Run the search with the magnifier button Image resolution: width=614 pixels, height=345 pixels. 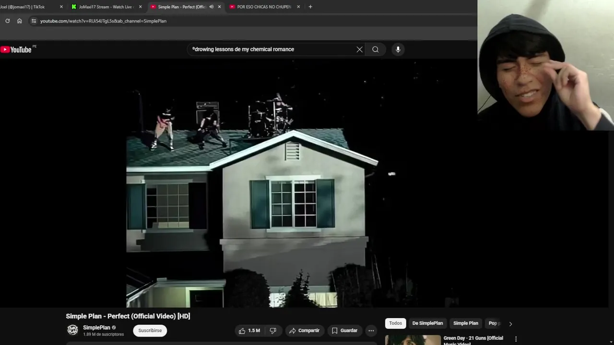pyautogui.click(x=376, y=49)
